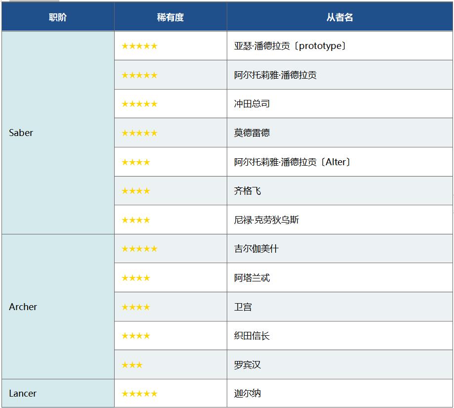Image resolution: width=454 pixels, height=408 pixels.
Task: Click the four-star rating beside 齐格飞
Action: (x=136, y=191)
